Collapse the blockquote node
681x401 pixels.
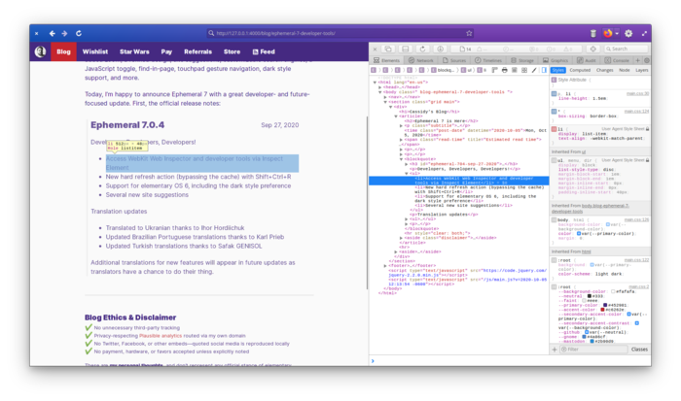[401, 159]
